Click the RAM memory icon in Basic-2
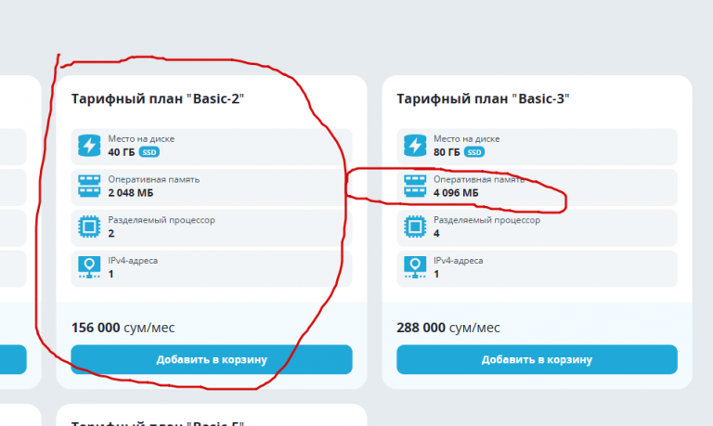The image size is (713, 426). tap(89, 186)
